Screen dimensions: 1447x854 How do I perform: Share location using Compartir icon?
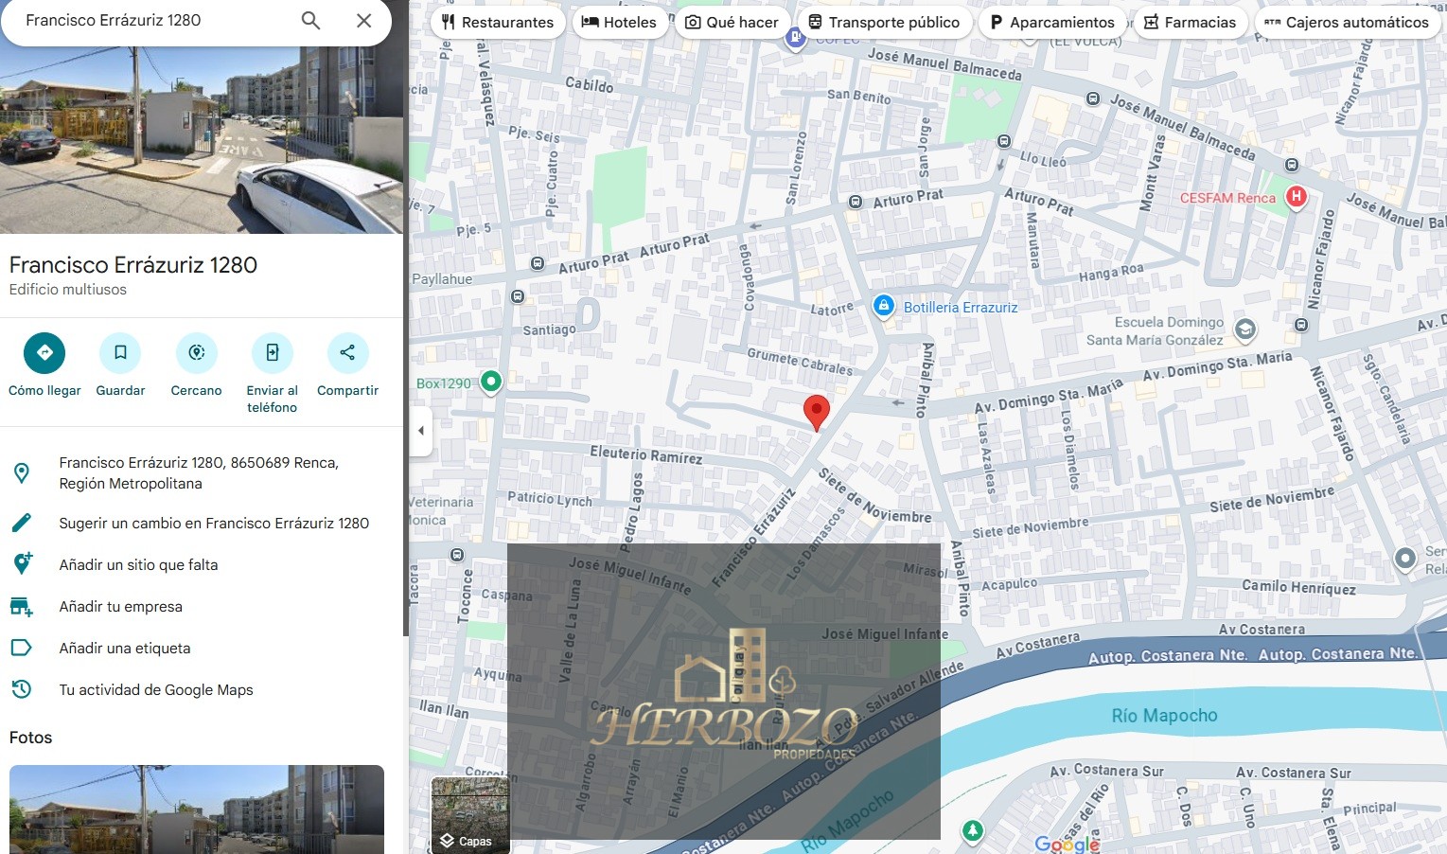coord(347,353)
